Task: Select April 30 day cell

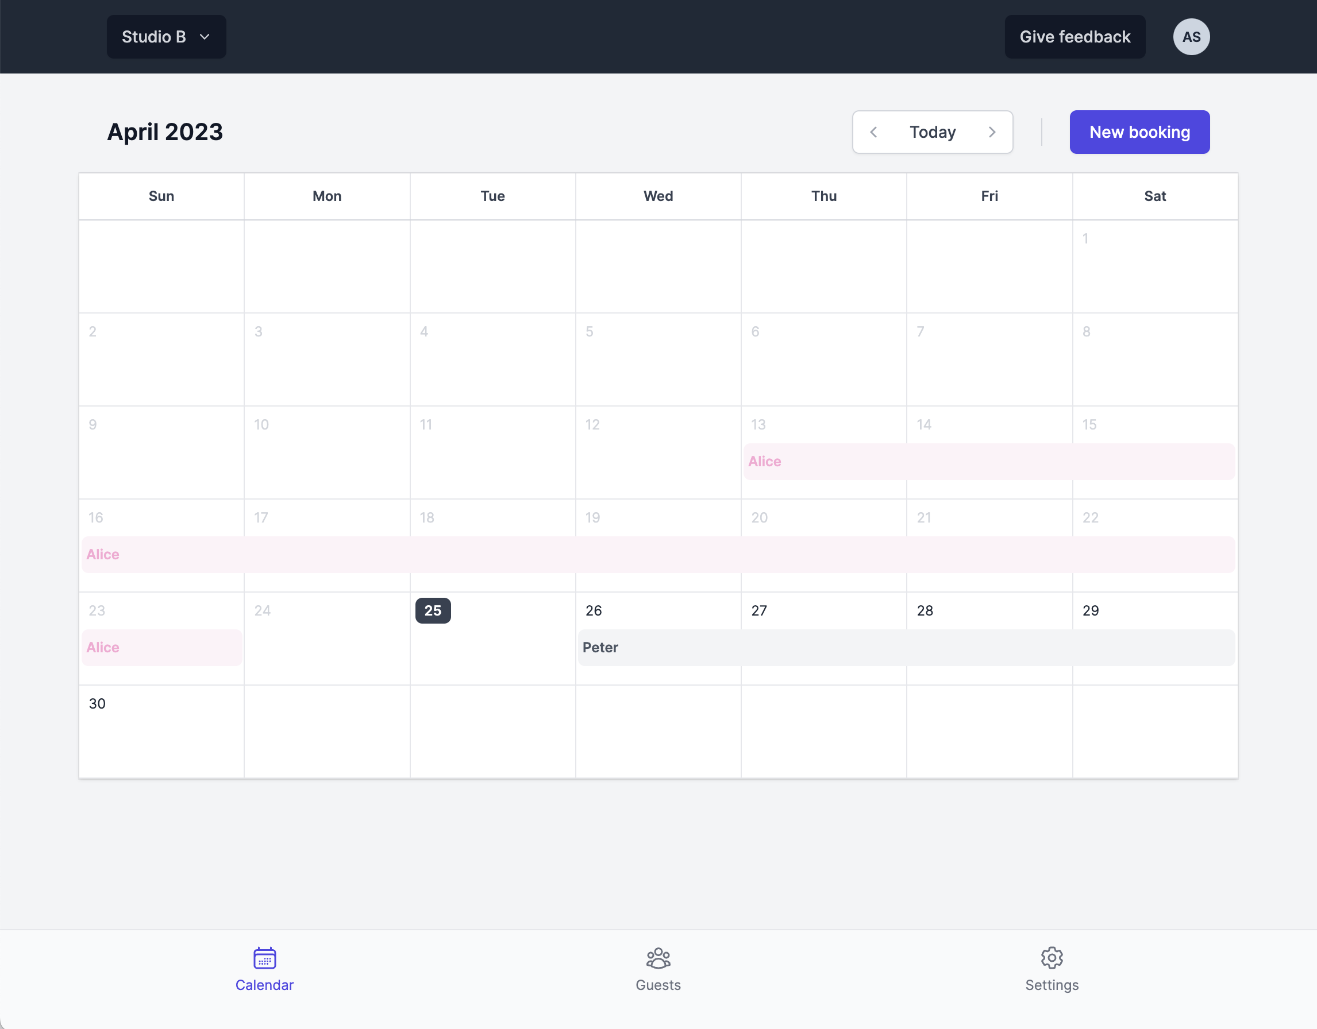Action: coord(161,731)
